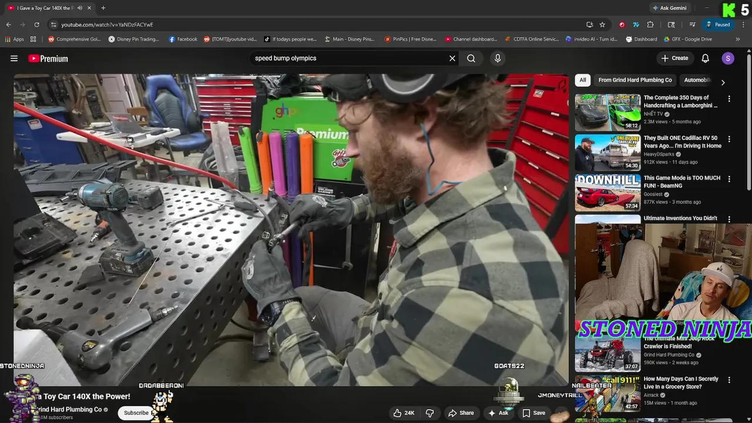
Task: Open Disney Pin Trading bookmark
Action: pyautogui.click(x=133, y=39)
